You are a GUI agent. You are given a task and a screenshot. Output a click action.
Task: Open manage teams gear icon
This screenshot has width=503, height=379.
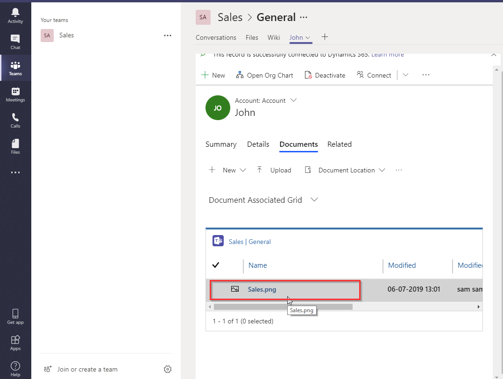pos(168,369)
